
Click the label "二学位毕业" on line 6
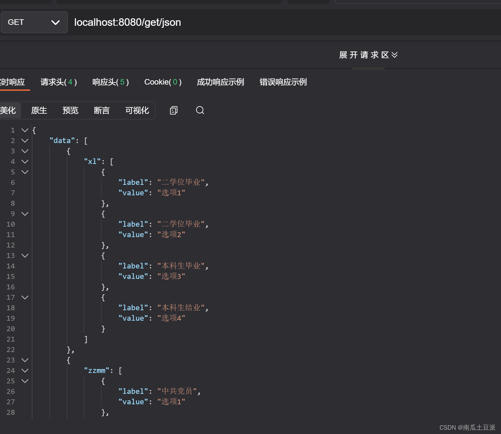tap(181, 182)
